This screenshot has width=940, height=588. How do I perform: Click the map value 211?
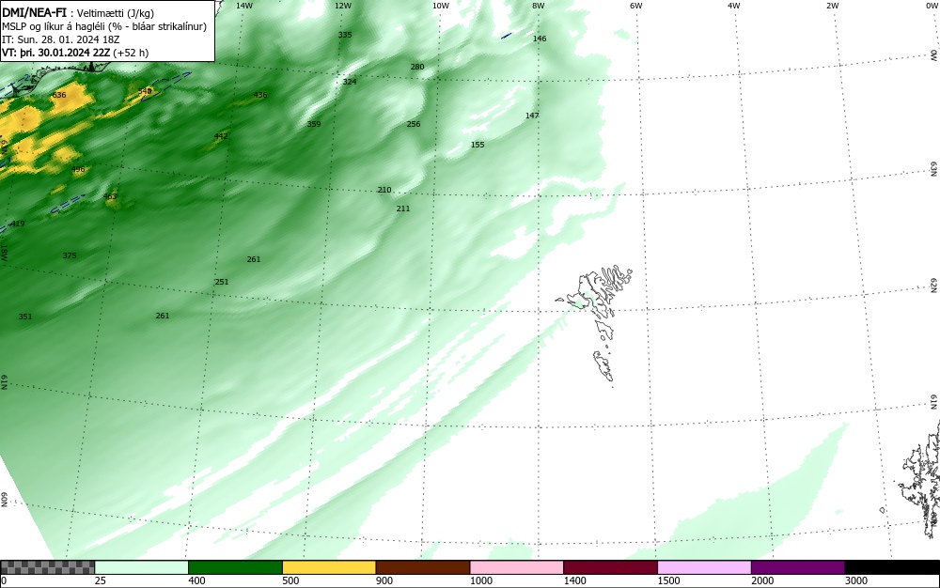(403, 209)
